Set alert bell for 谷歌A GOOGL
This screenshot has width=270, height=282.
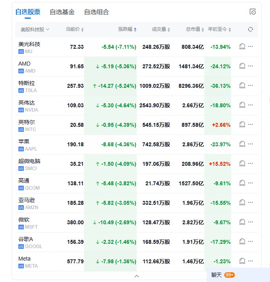[242, 241]
